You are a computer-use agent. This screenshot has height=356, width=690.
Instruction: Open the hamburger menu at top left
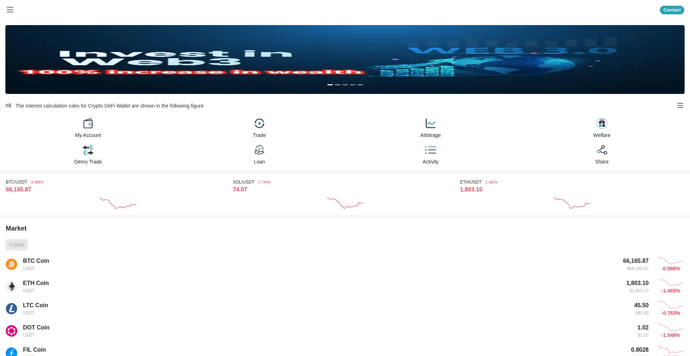10,10
